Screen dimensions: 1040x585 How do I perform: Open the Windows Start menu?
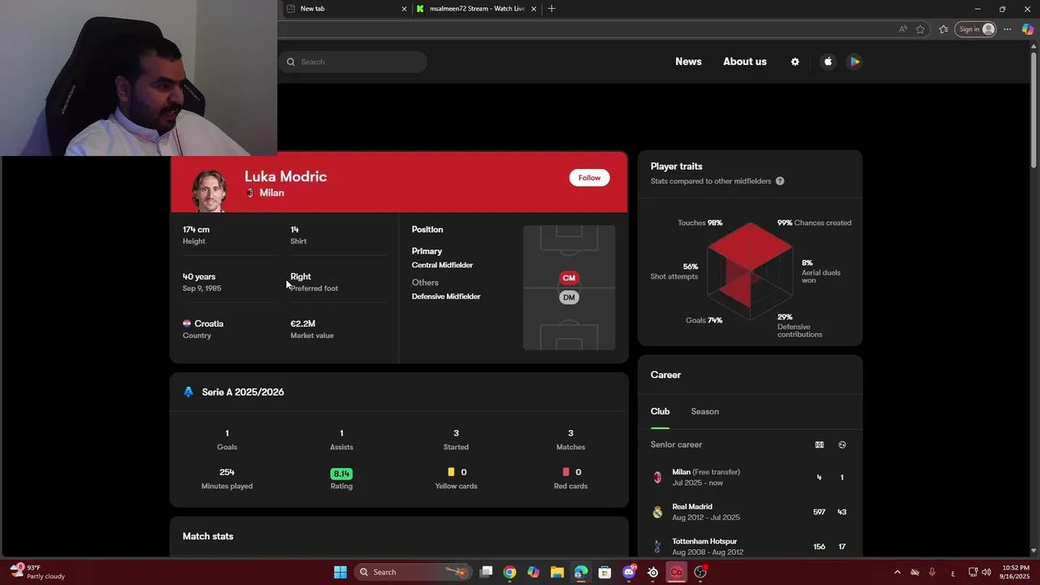click(340, 572)
